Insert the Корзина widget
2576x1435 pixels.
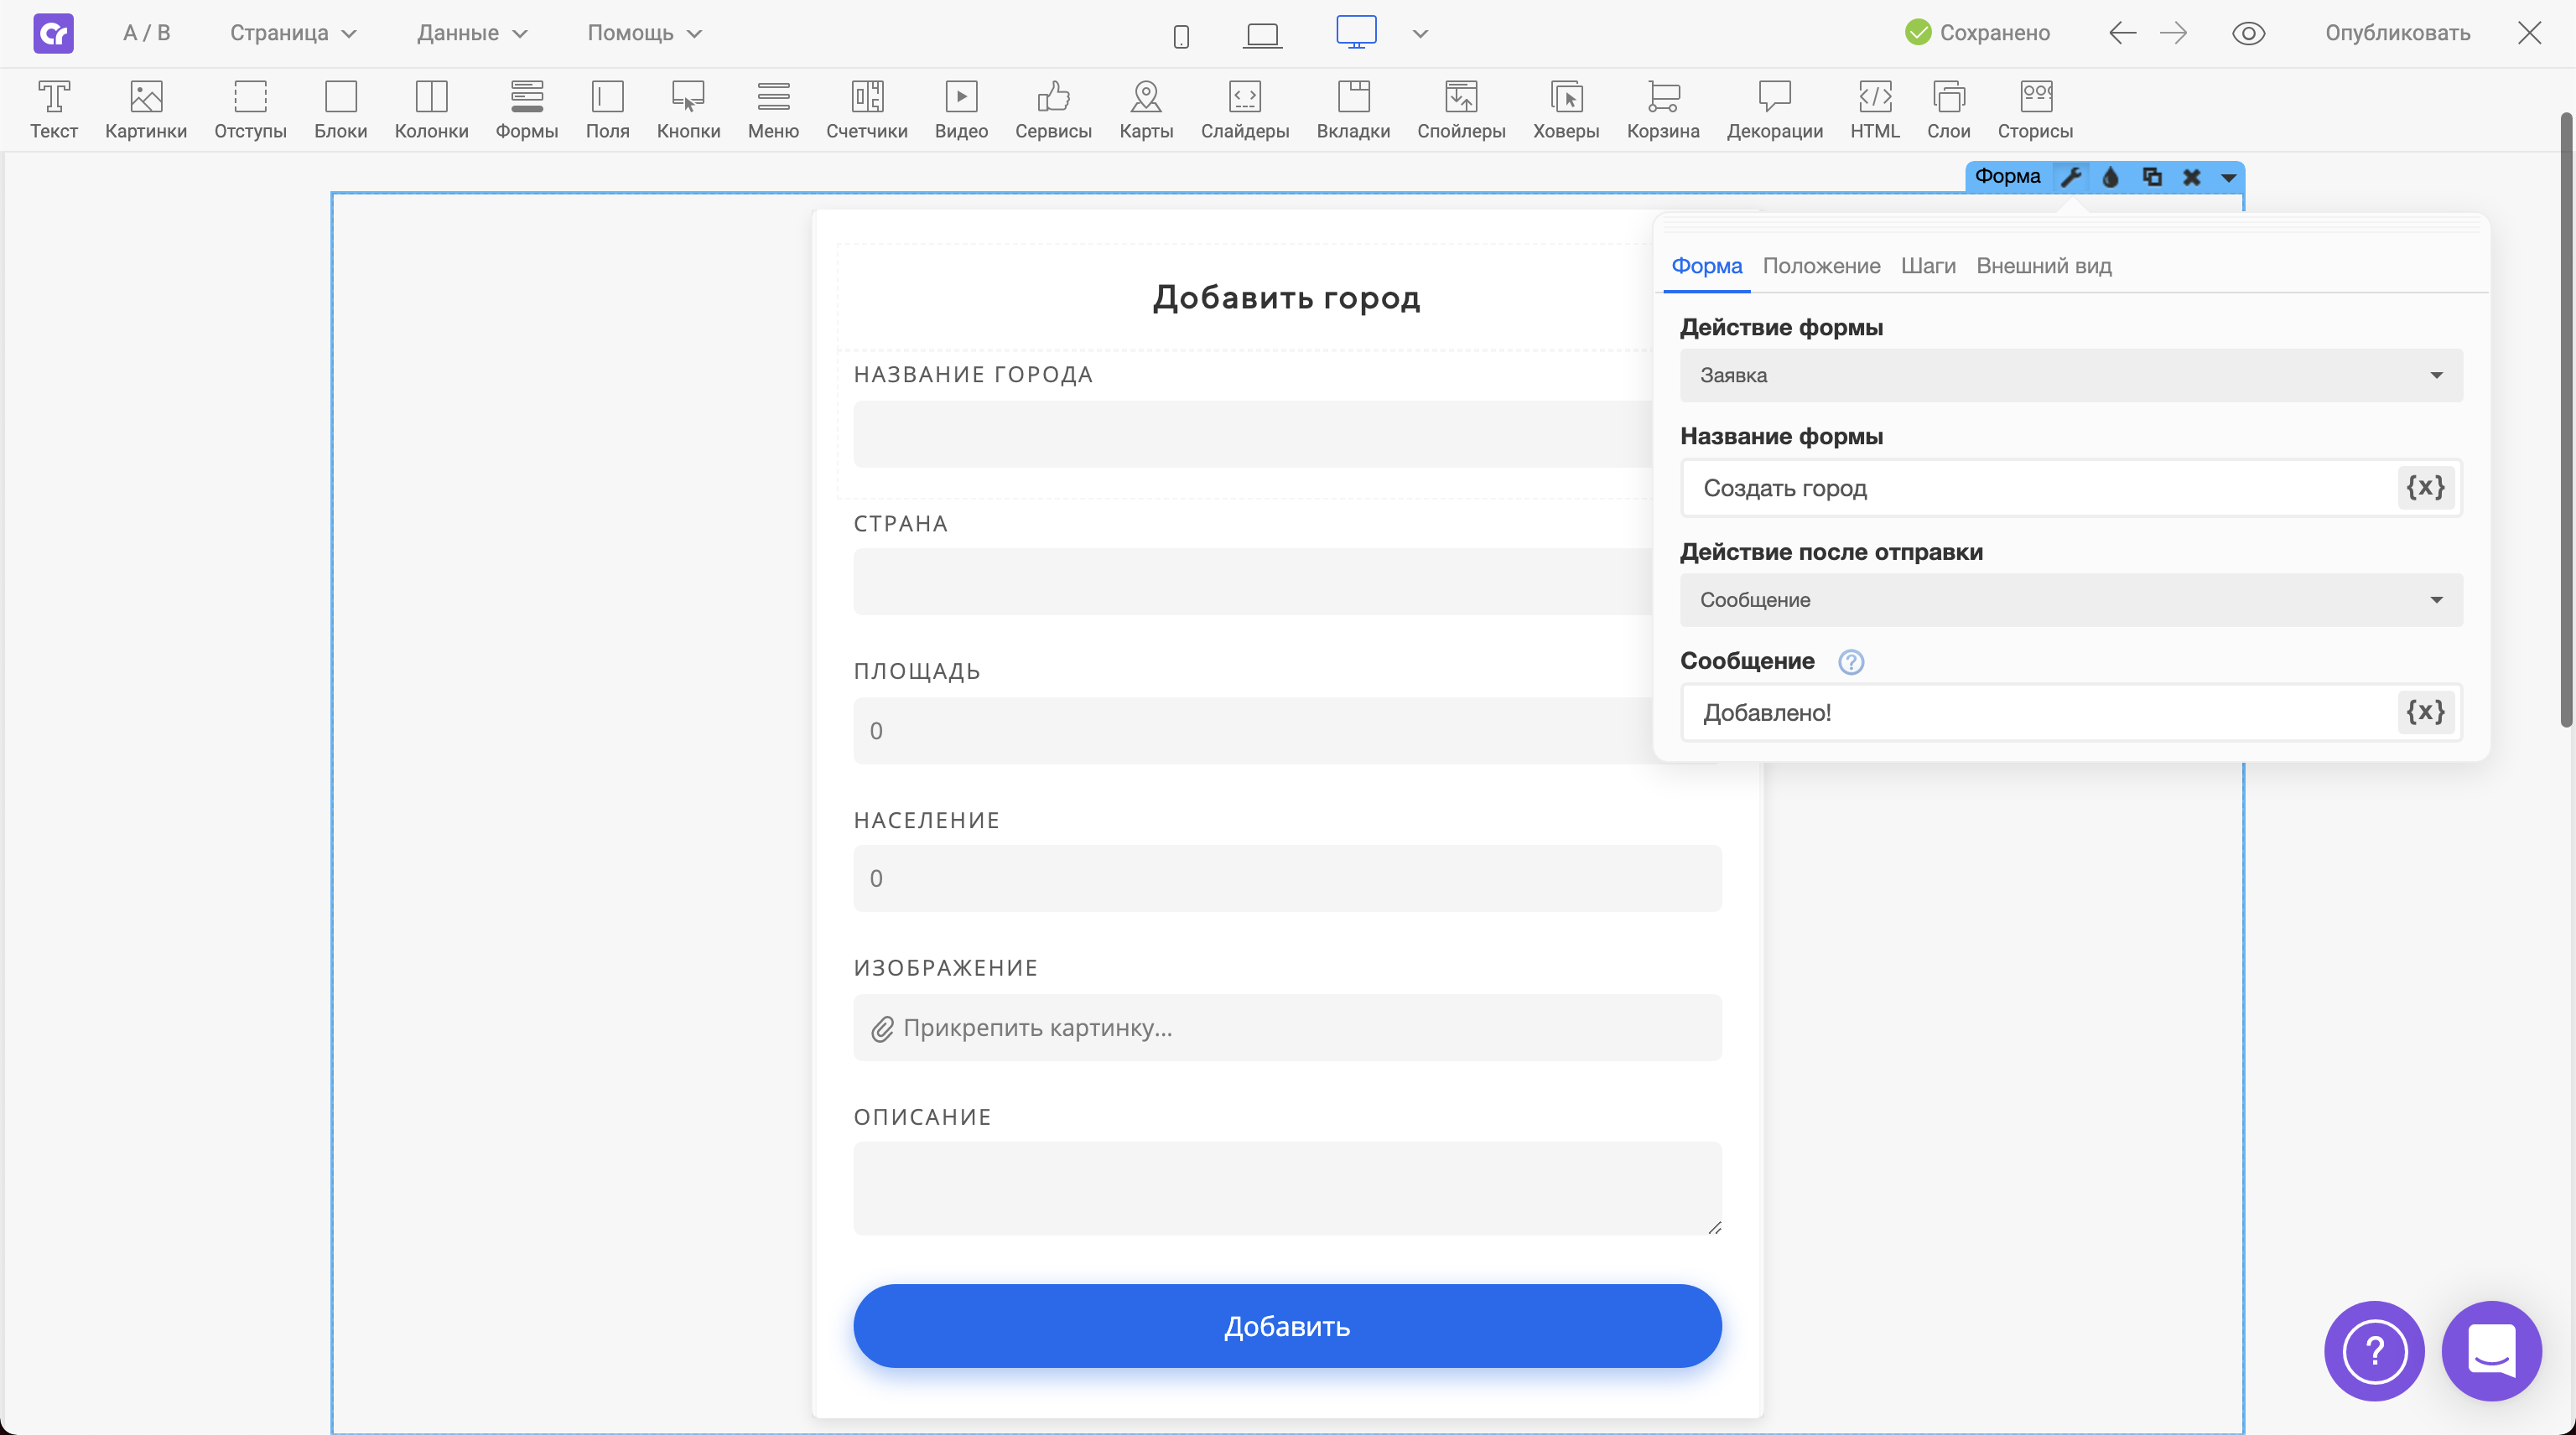tap(1663, 110)
